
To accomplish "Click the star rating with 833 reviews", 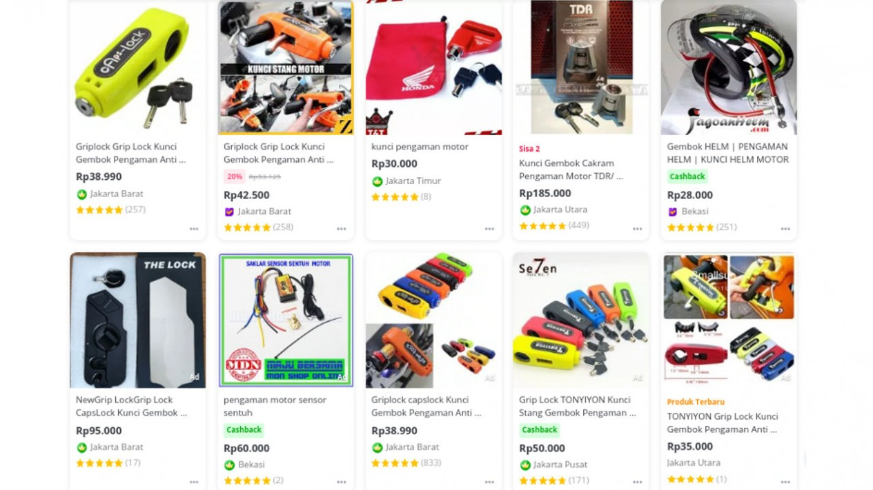I will (395, 463).
